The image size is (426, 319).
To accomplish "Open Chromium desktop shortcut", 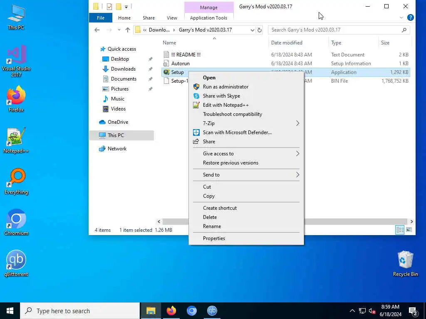I will click(16, 222).
